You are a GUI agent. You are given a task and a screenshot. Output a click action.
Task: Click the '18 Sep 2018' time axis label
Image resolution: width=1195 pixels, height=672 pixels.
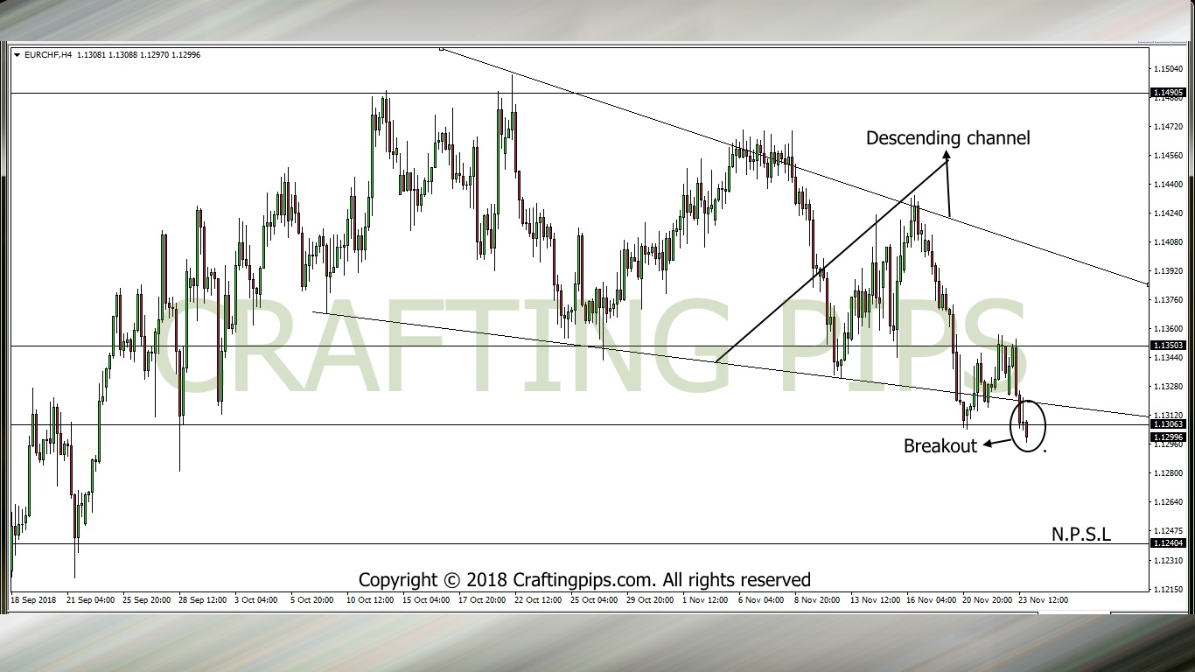click(x=33, y=600)
